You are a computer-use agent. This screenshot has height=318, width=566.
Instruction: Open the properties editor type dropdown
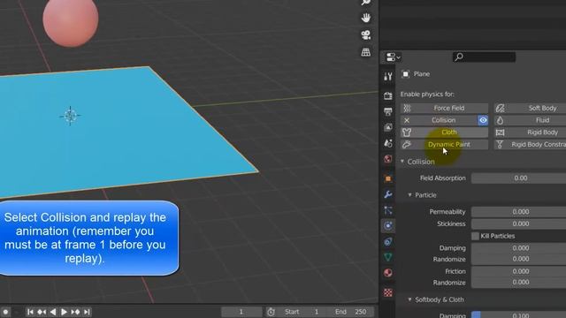tap(393, 57)
